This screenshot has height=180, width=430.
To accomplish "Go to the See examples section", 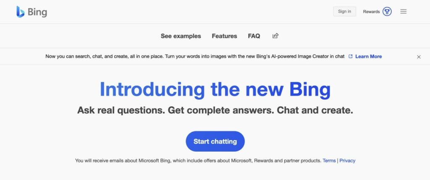I will pos(181,36).
